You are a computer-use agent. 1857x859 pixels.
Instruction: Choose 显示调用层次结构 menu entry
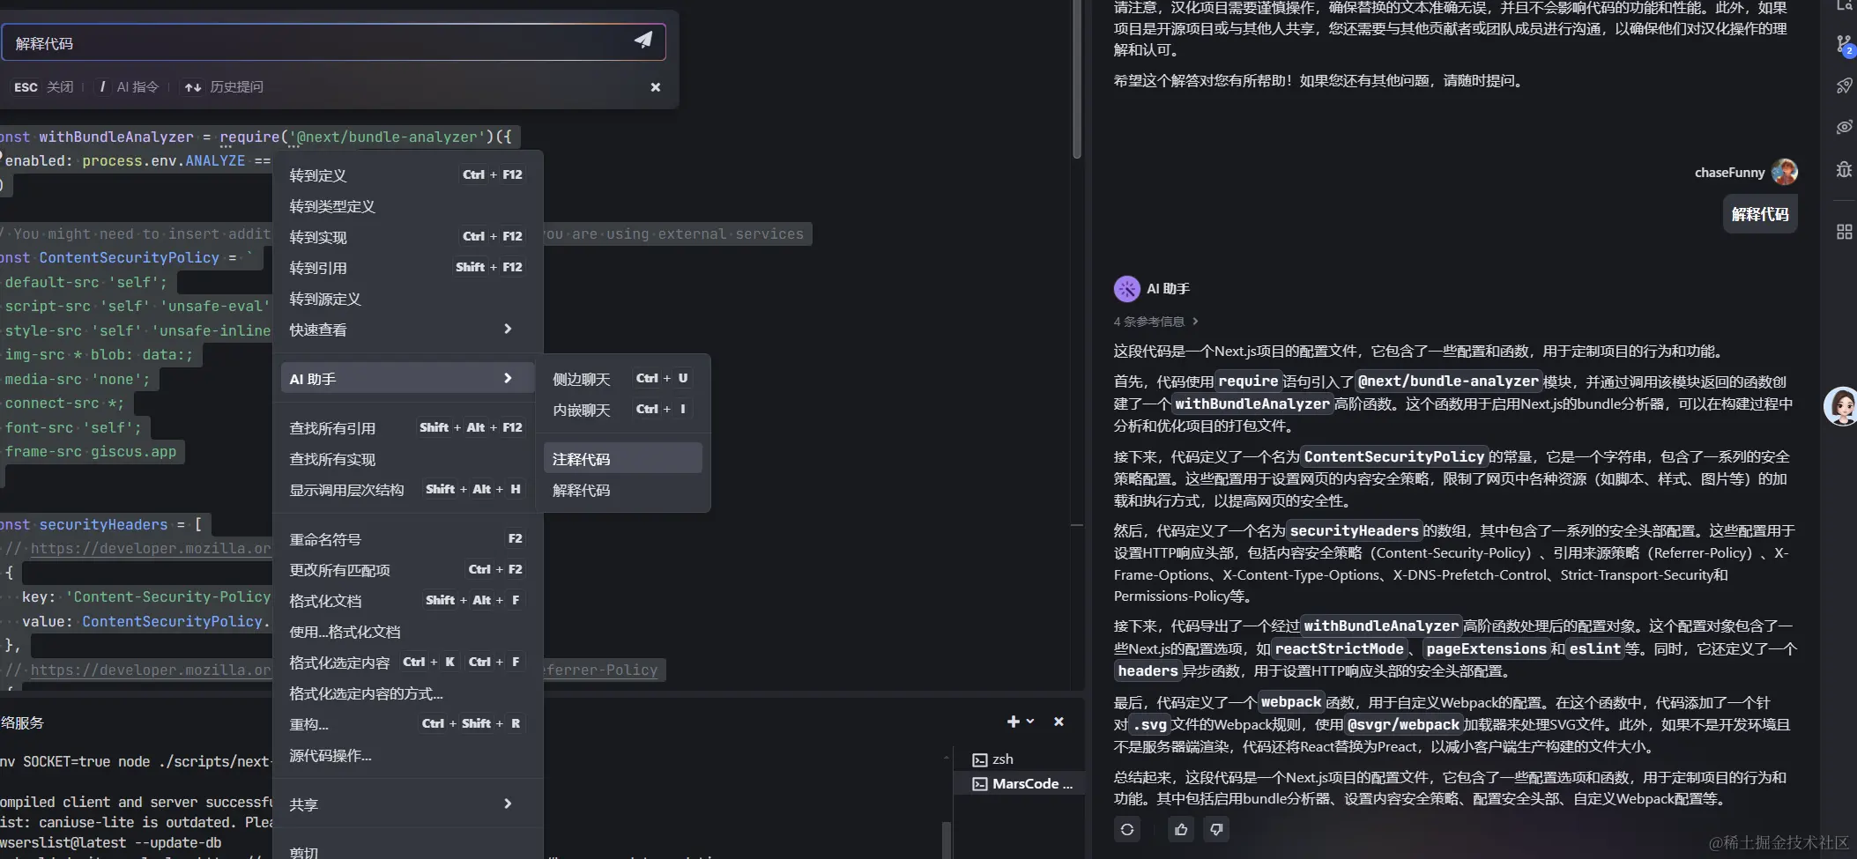[x=407, y=490]
